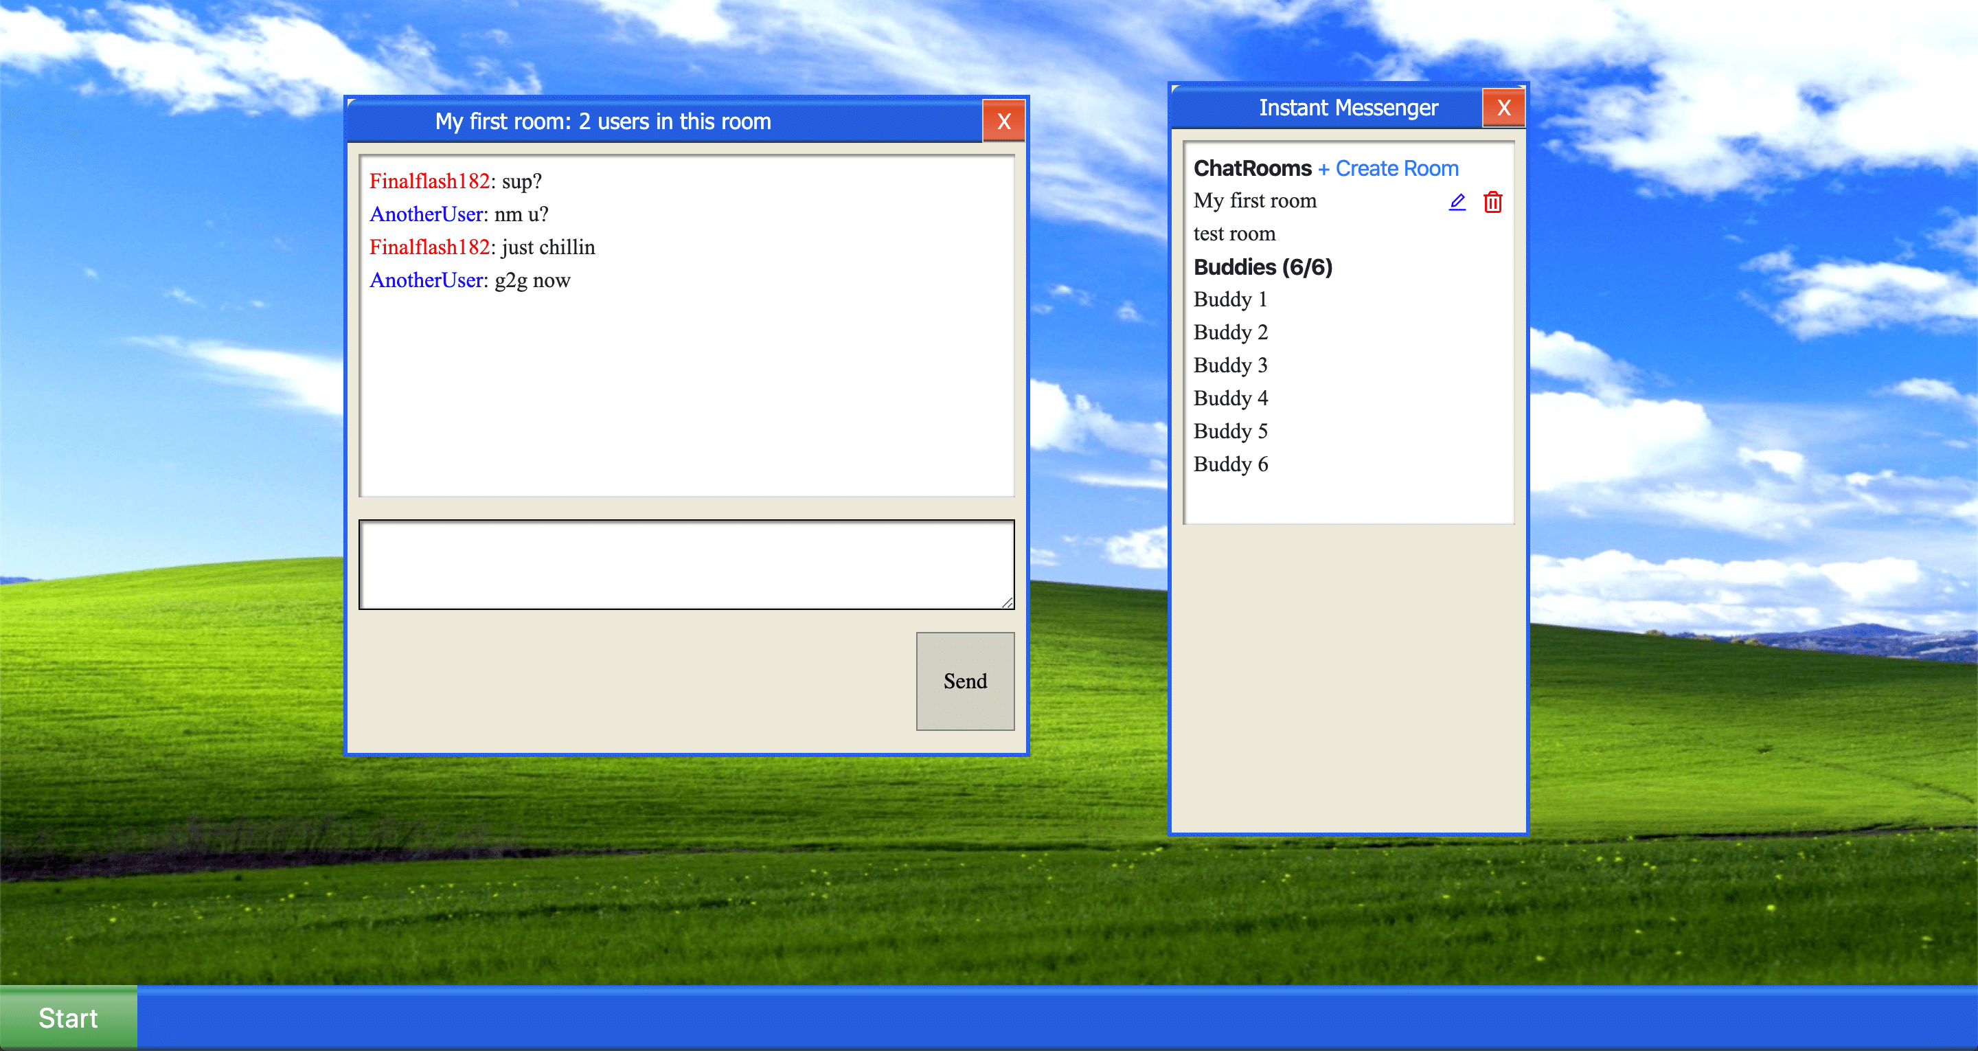The width and height of the screenshot is (1978, 1051).
Task: Open the Start menu
Action: (69, 1018)
